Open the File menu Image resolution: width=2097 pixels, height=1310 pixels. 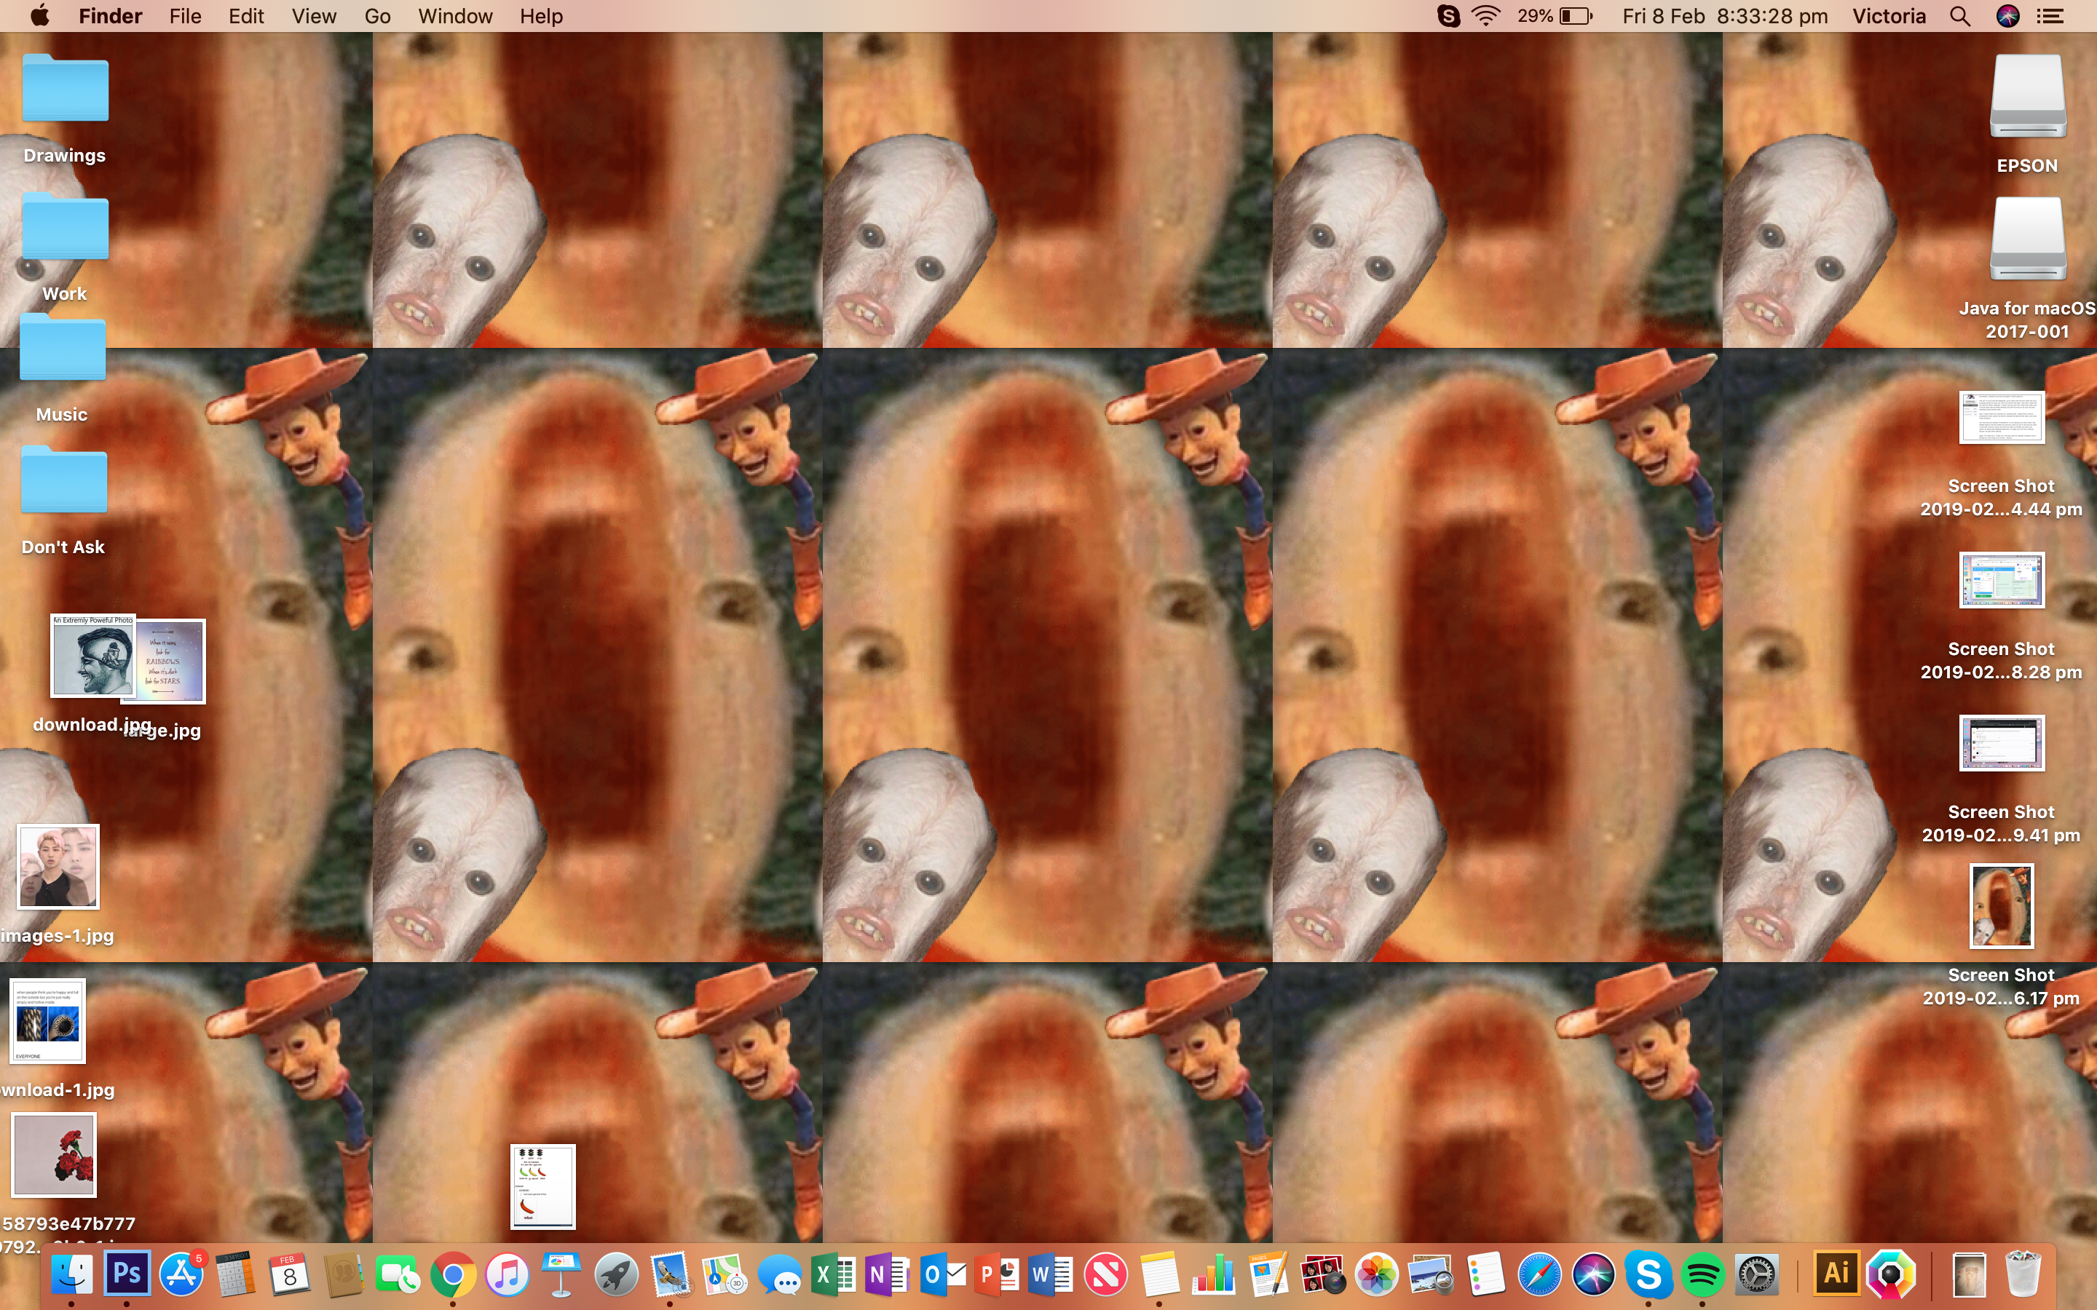tap(186, 15)
